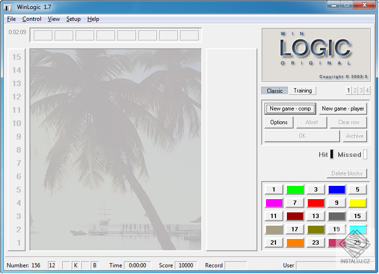Select level 2 toggle

point(355,91)
